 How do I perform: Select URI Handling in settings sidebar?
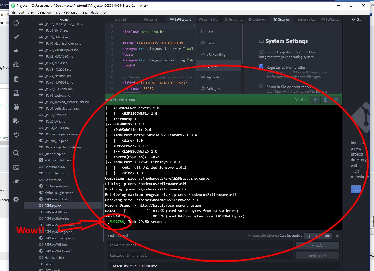219,55
